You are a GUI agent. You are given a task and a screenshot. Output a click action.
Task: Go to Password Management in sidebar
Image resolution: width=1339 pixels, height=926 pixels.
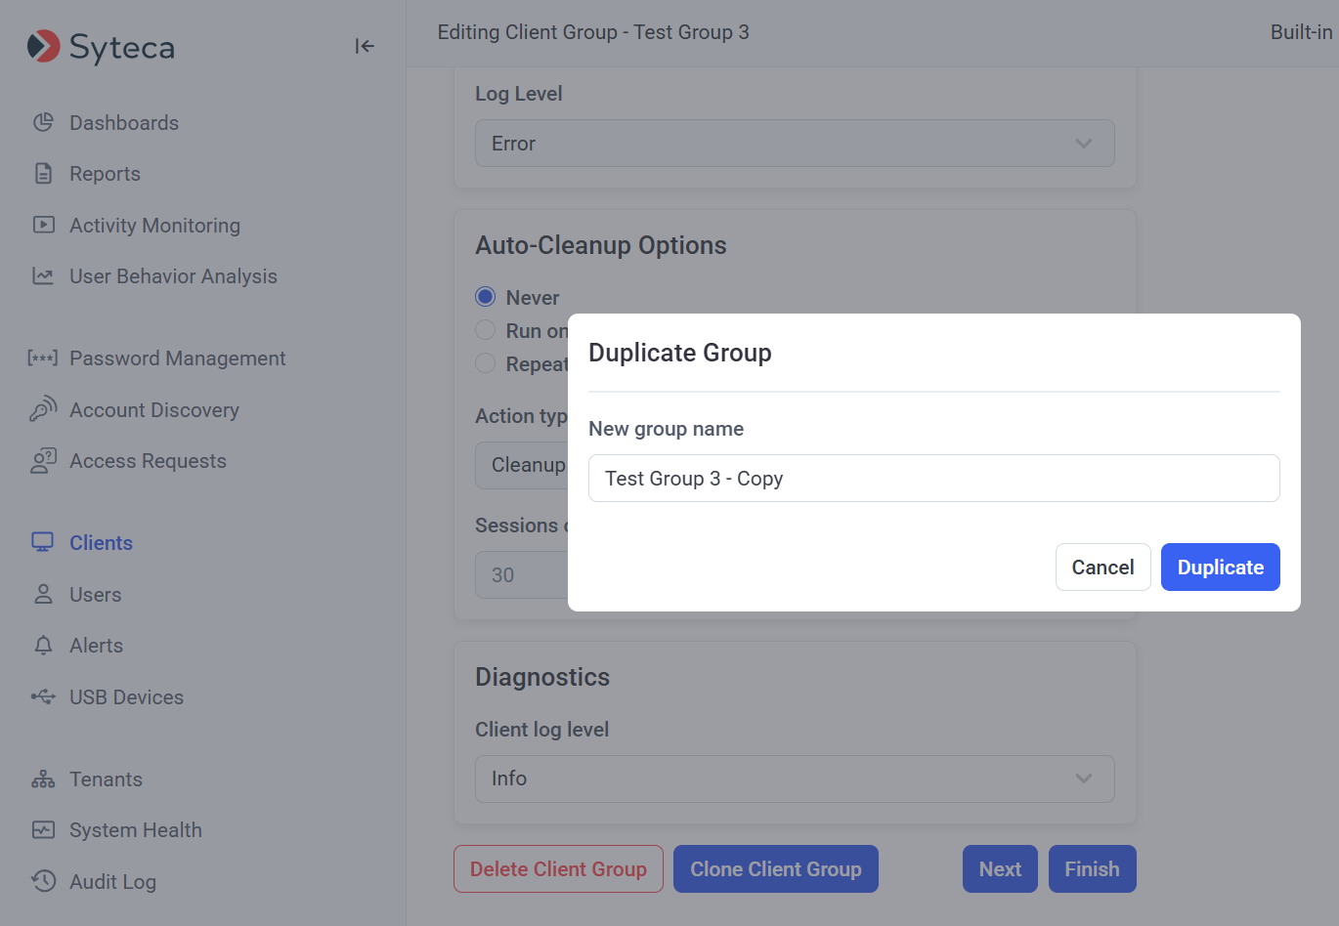(x=177, y=358)
